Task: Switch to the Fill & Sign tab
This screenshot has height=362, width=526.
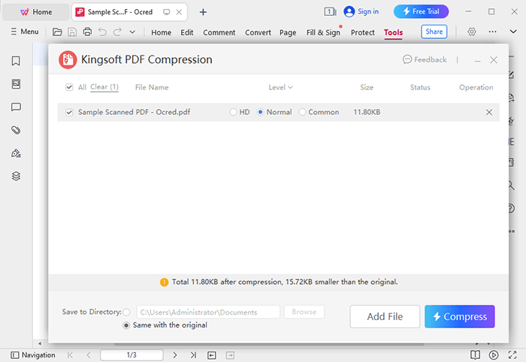Action: coord(323,32)
